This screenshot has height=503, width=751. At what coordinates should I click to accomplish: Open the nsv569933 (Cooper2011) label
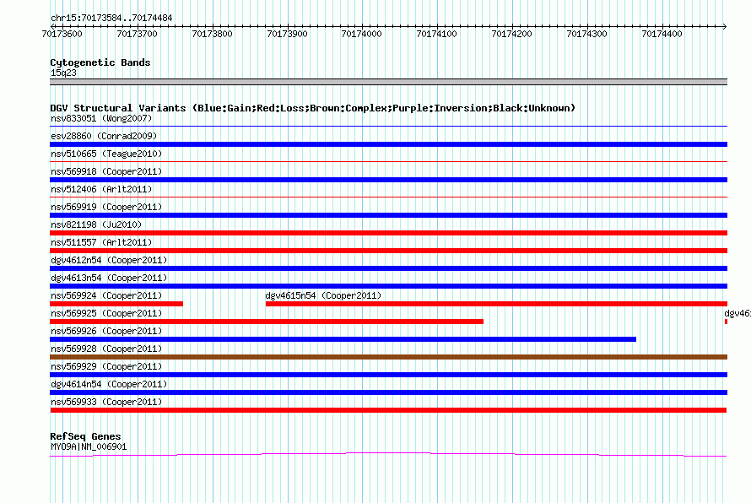106,402
